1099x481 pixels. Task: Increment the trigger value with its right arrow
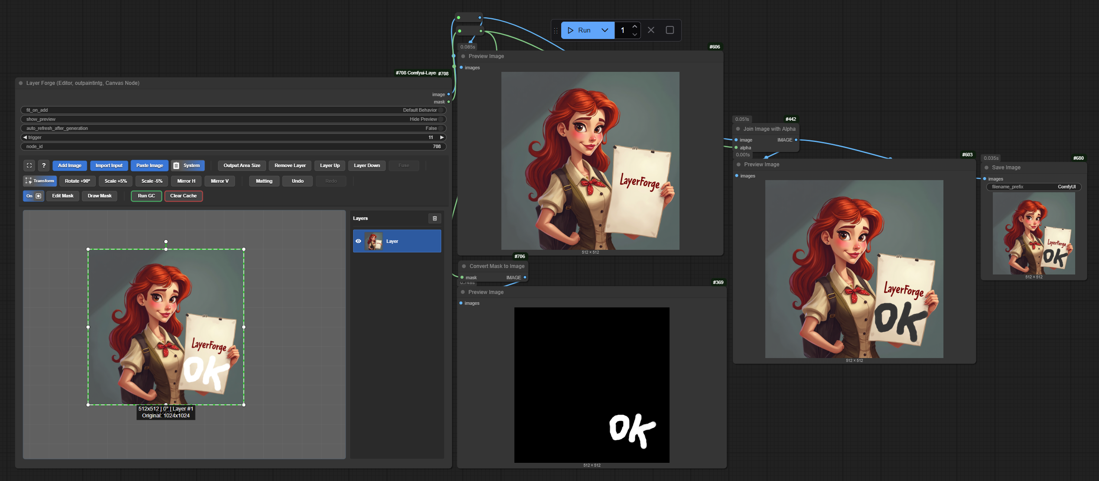pyautogui.click(x=442, y=137)
